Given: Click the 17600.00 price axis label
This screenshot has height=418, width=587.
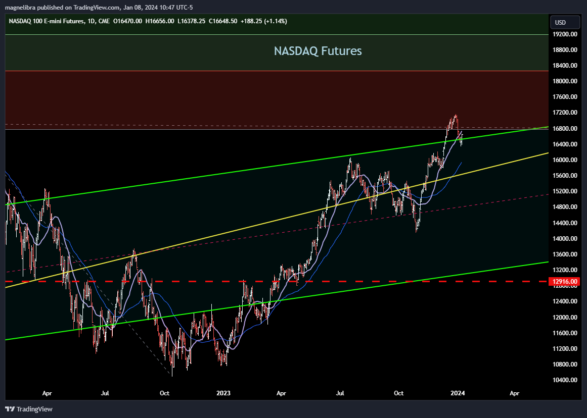Looking at the screenshot, I should [565, 97].
